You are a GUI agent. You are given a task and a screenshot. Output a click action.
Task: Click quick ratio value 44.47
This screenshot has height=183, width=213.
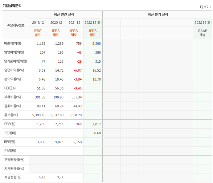78,106
